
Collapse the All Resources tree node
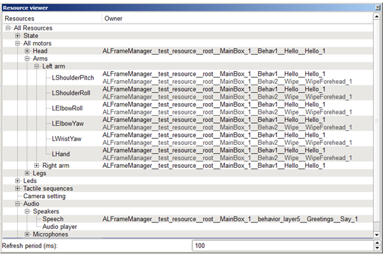click(x=8, y=28)
